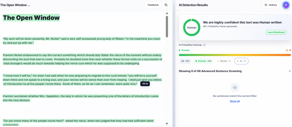
Task: Click the vertical scrollbar thumb
Action: (x=167, y=26)
